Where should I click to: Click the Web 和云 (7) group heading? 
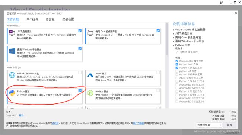tap(13, 68)
